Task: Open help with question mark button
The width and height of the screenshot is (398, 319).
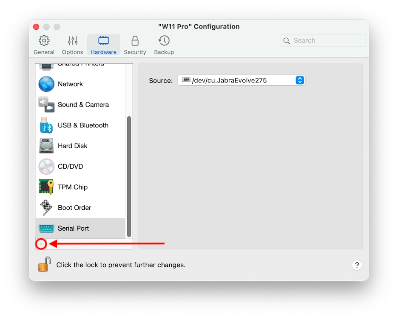Action: tap(357, 265)
